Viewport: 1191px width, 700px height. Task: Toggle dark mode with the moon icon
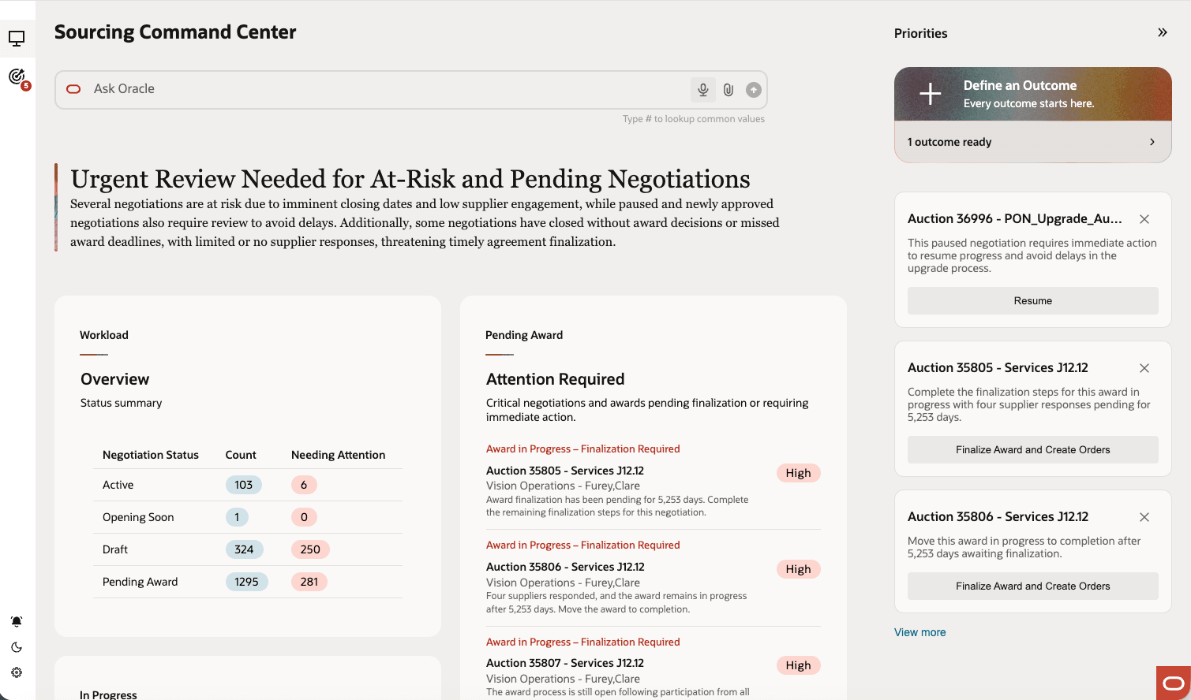(17, 647)
